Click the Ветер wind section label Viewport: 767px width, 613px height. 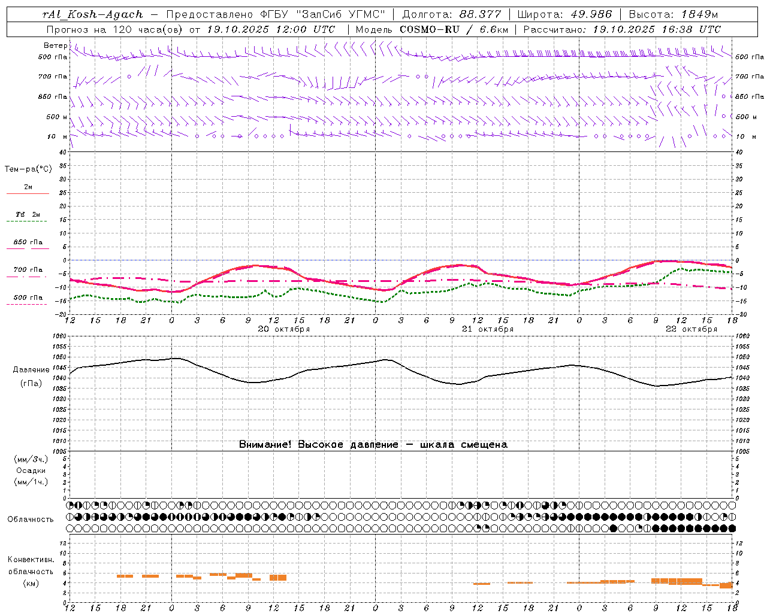click(x=55, y=45)
